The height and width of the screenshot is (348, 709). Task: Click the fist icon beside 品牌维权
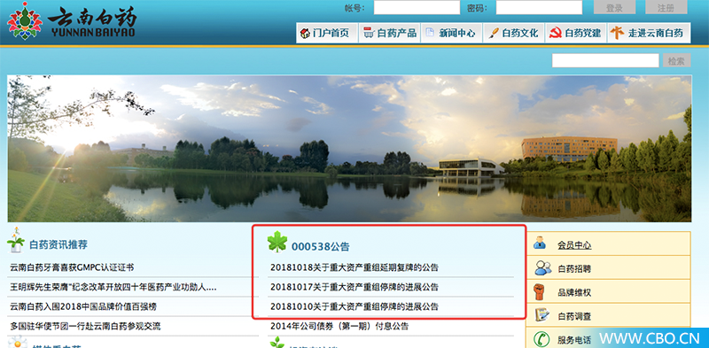click(539, 291)
